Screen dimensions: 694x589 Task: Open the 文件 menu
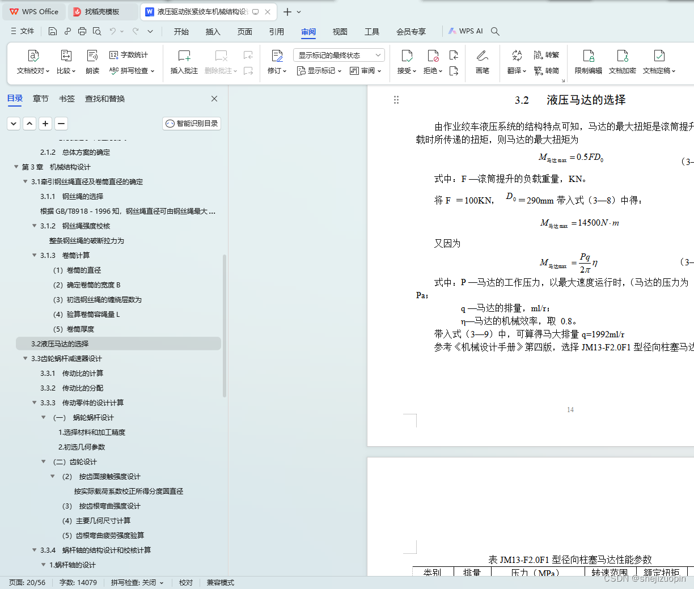tap(22, 31)
